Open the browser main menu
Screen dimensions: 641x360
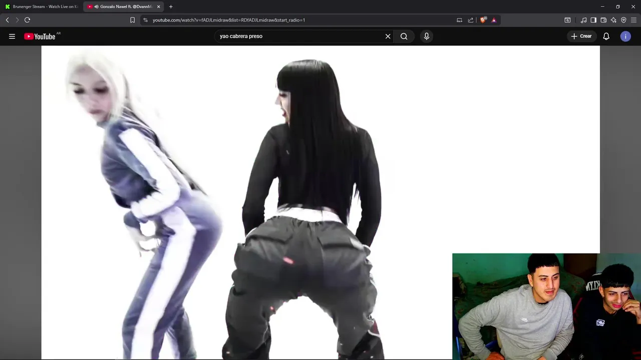pos(633,20)
